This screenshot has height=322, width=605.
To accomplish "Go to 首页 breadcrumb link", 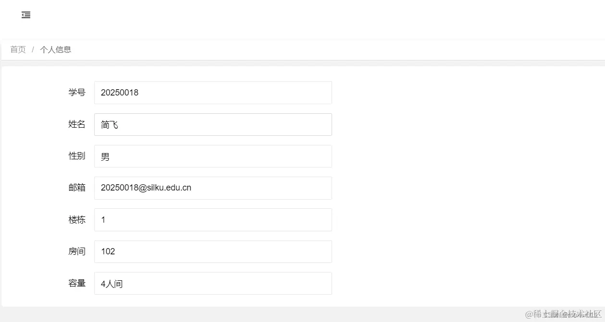I will point(18,49).
